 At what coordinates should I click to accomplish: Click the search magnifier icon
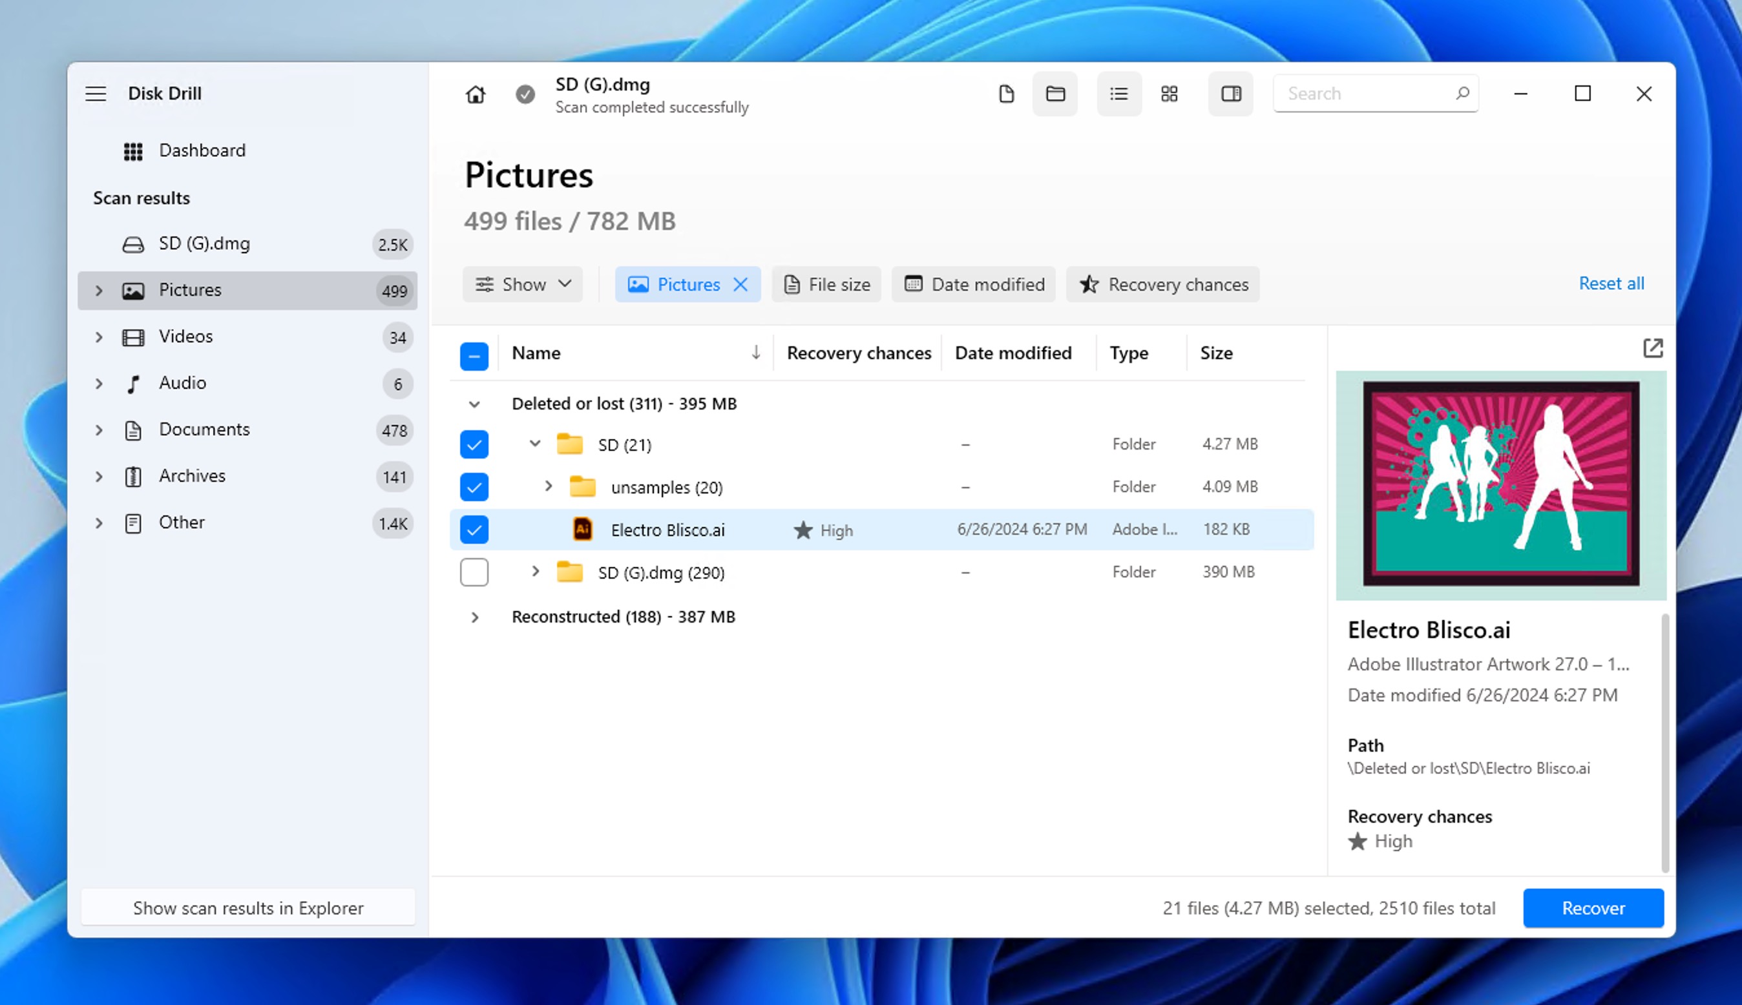pyautogui.click(x=1462, y=92)
